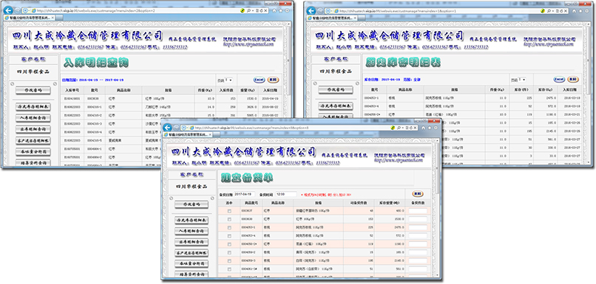Click 修改密码 button in 备货单 window sidebar
The image size is (596, 284).
tap(192, 204)
